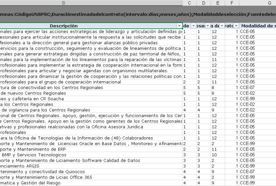Select CCE-02 in the nuevos Centros Regionales row
This screenshot has height=186, width=276.
[x=258, y=93]
